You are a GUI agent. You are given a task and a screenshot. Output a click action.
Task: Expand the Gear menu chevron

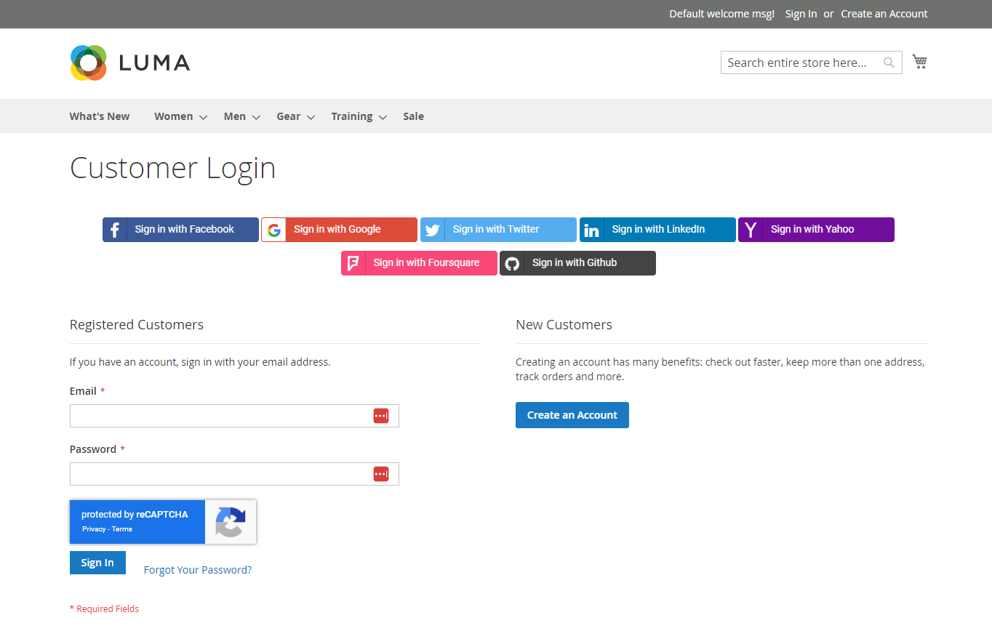(x=311, y=117)
